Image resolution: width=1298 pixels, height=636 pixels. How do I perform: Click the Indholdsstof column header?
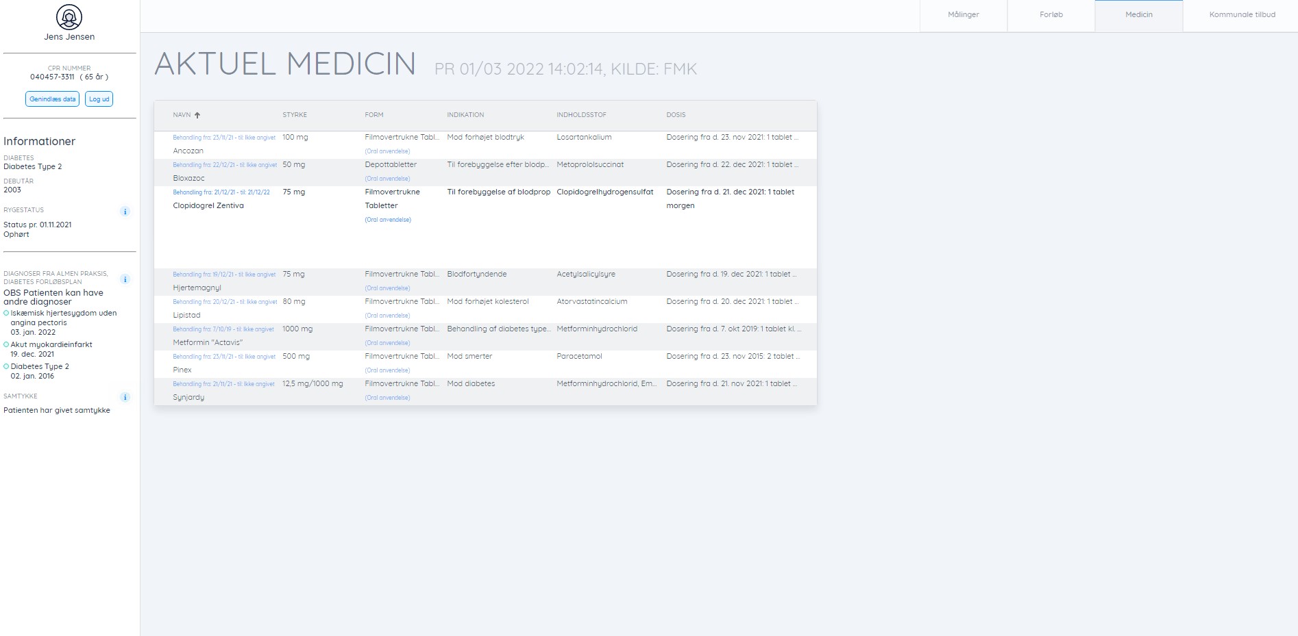click(x=581, y=115)
